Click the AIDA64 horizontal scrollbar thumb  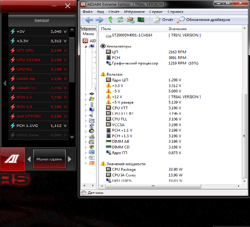[153, 186]
